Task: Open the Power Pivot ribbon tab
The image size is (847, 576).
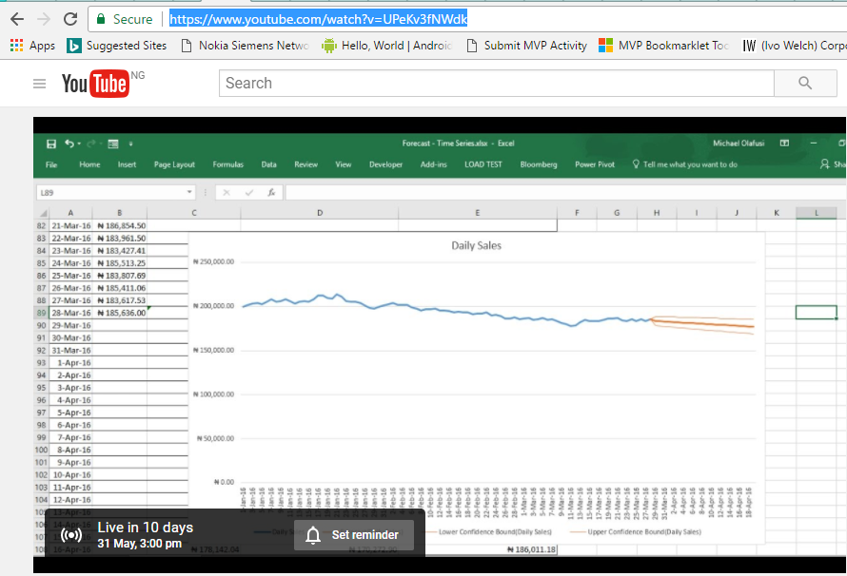Action: [595, 164]
